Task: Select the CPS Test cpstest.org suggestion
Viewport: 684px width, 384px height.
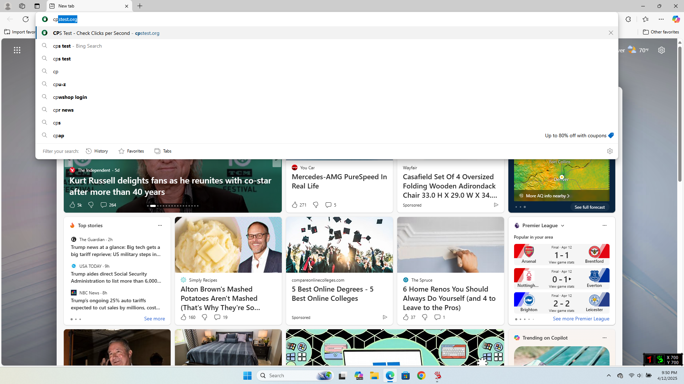Action: point(327,33)
